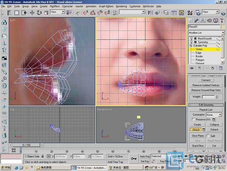Collapse the Editable Poly tree node
This screenshot has width=227, height=171.
[191, 46]
